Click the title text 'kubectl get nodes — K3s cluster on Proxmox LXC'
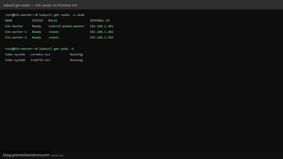Screen dimensions: 283x159 [41, 5]
